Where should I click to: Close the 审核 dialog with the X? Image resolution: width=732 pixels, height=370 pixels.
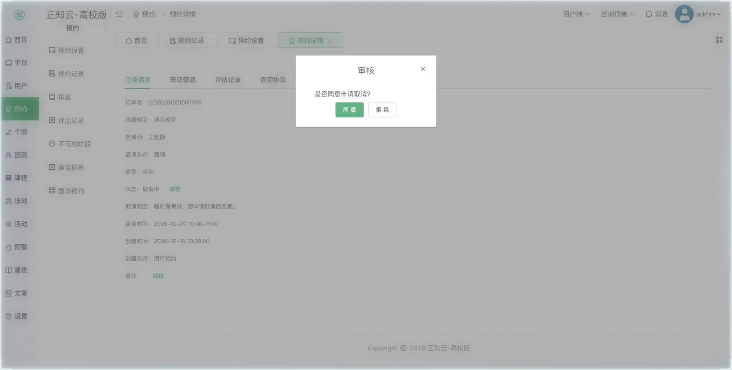pos(423,69)
